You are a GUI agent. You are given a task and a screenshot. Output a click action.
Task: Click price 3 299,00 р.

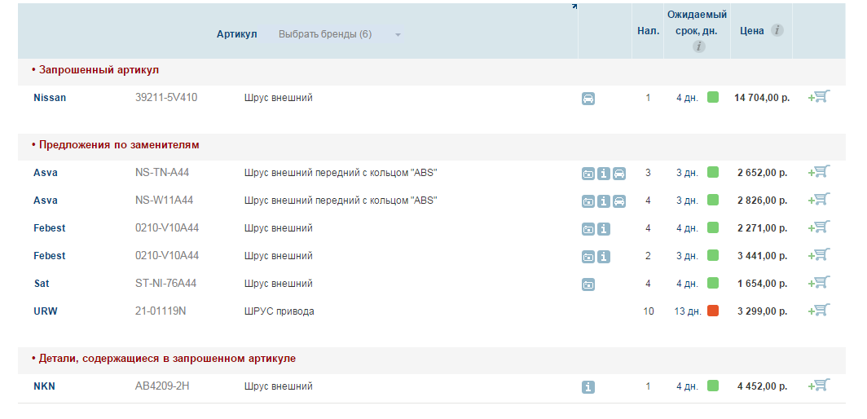[x=763, y=311]
